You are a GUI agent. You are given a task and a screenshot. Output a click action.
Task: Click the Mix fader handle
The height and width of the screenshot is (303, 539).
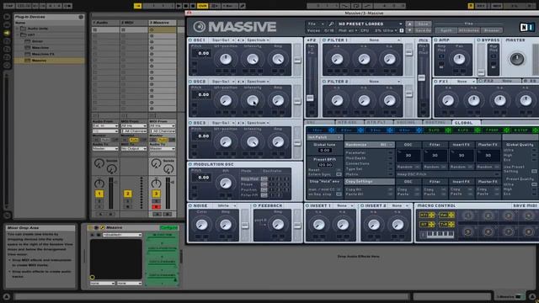pyautogui.click(x=421, y=78)
